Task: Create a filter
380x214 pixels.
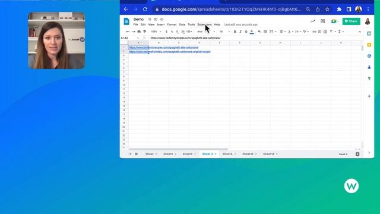Action: 331,32
